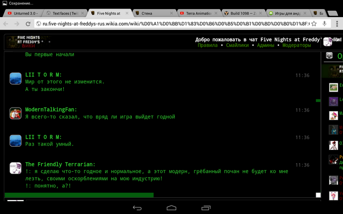
Task: Switch to the Стена tab
Action: tap(153, 13)
